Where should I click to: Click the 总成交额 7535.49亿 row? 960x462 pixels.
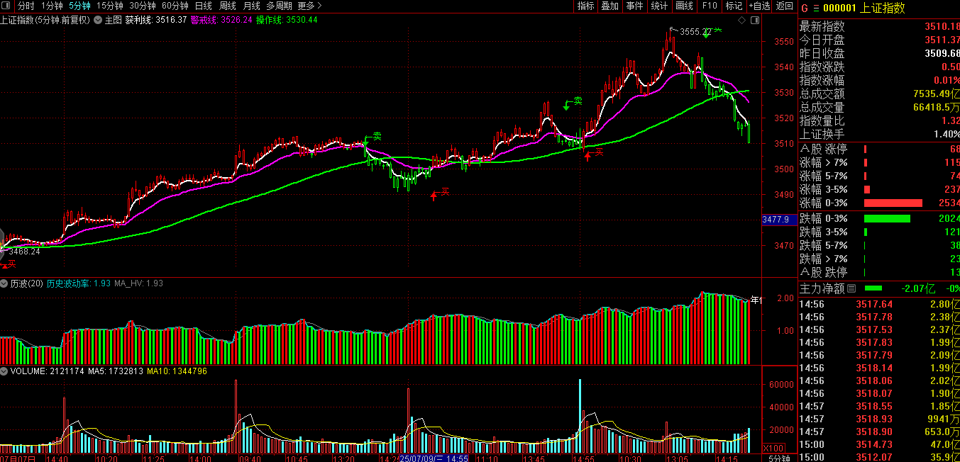click(x=880, y=94)
